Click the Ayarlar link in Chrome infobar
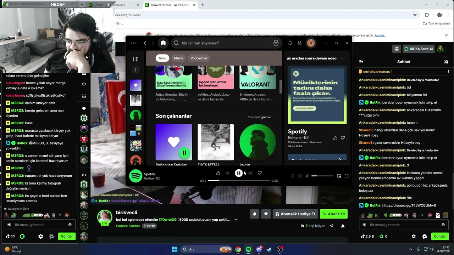The image size is (454, 255). 380,35
